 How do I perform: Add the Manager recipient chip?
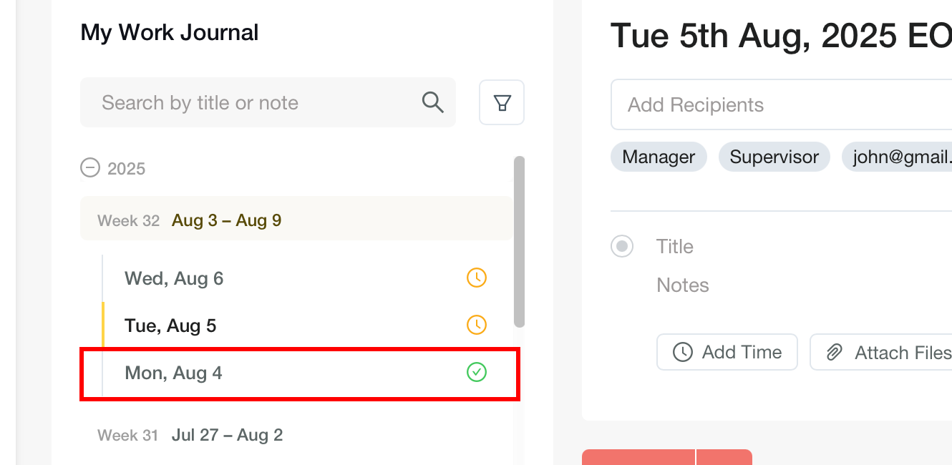659,157
